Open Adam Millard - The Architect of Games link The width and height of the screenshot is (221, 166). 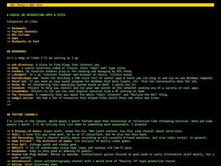pyautogui.click(x=42, y=141)
